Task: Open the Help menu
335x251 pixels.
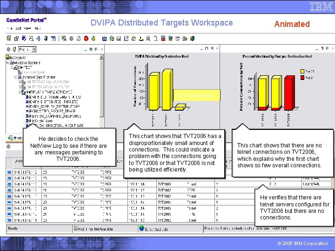Action: point(37,28)
